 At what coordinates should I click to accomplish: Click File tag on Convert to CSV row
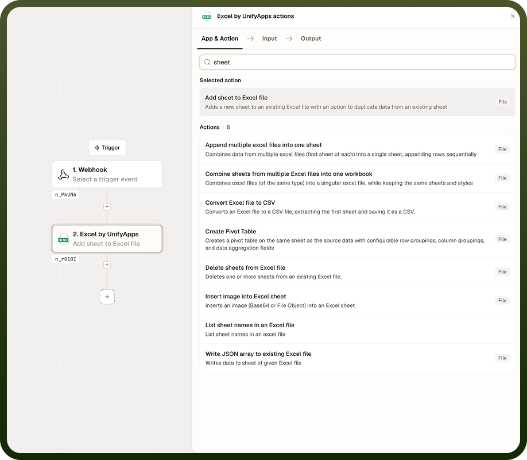pyautogui.click(x=502, y=207)
